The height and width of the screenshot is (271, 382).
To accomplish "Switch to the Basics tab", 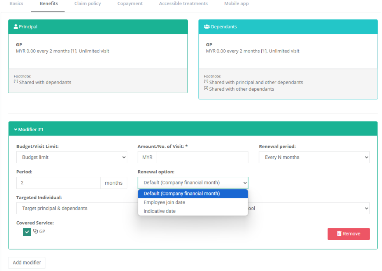I will 16,4.
